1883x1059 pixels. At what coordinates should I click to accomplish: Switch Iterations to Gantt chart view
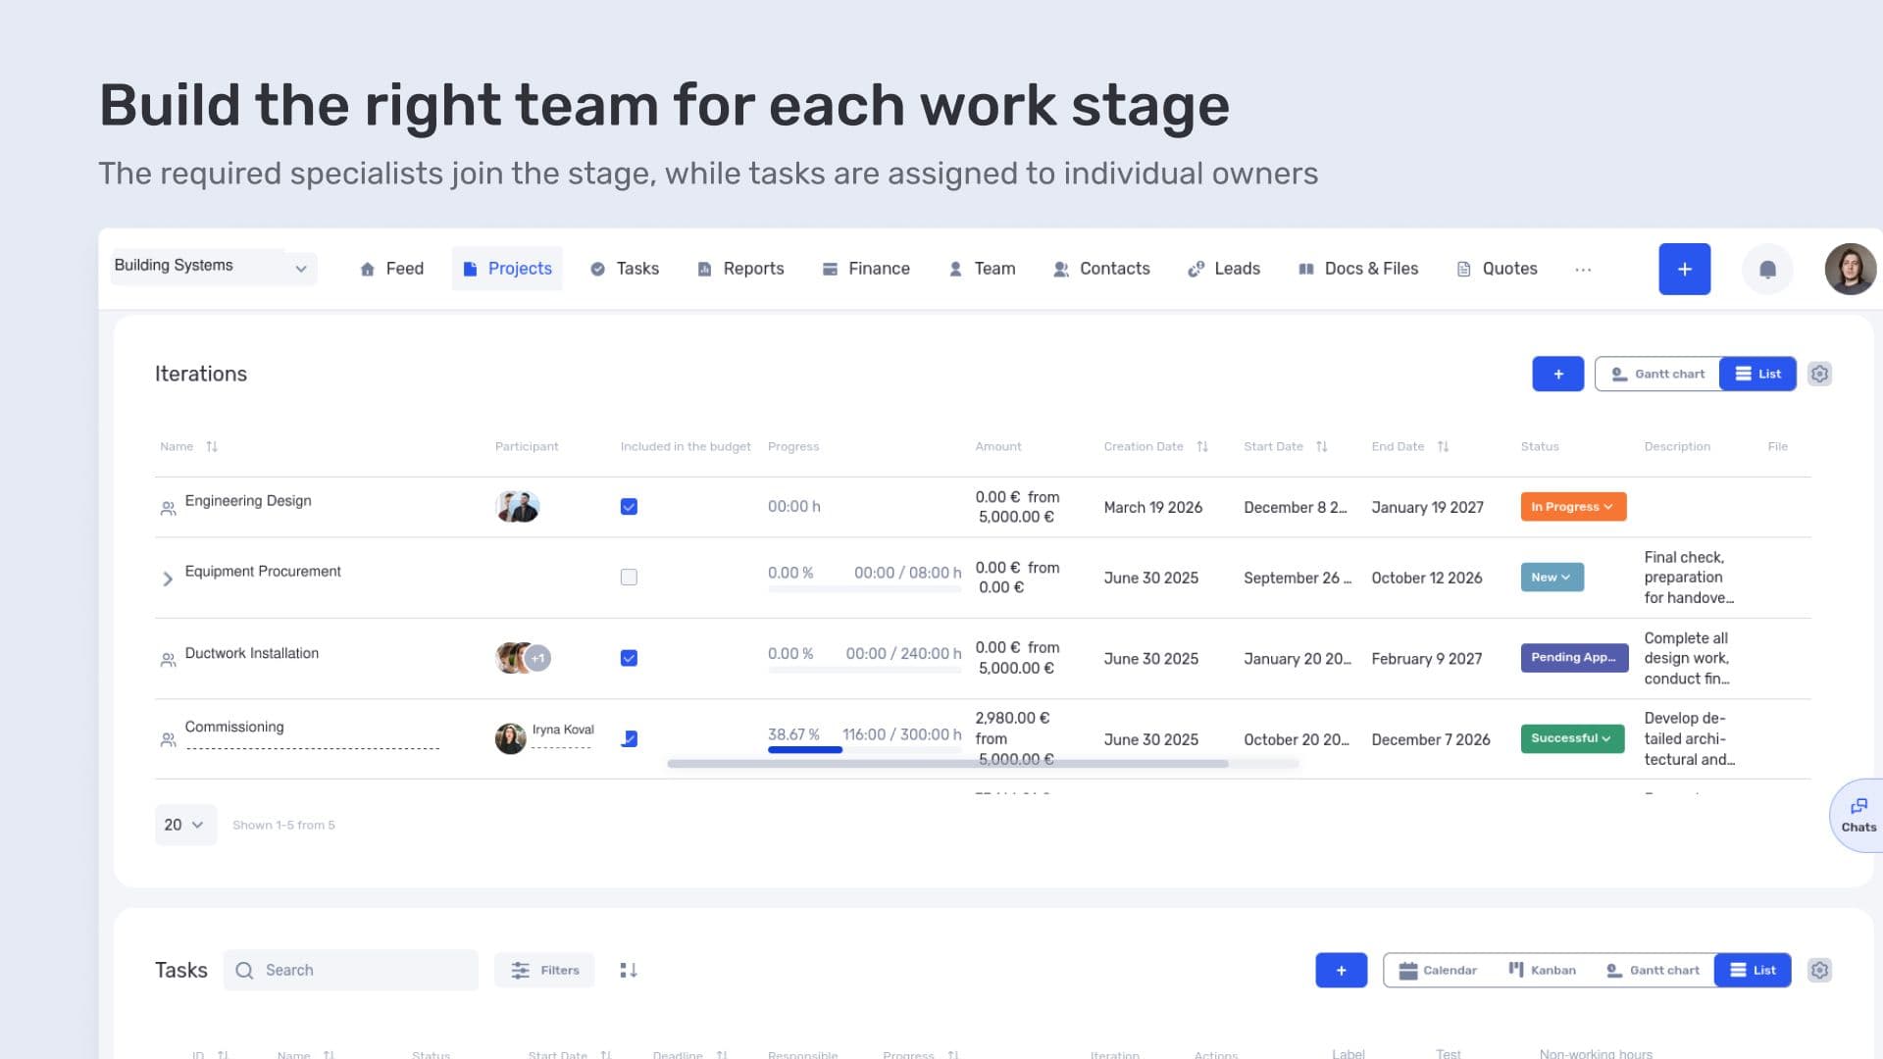pos(1657,374)
